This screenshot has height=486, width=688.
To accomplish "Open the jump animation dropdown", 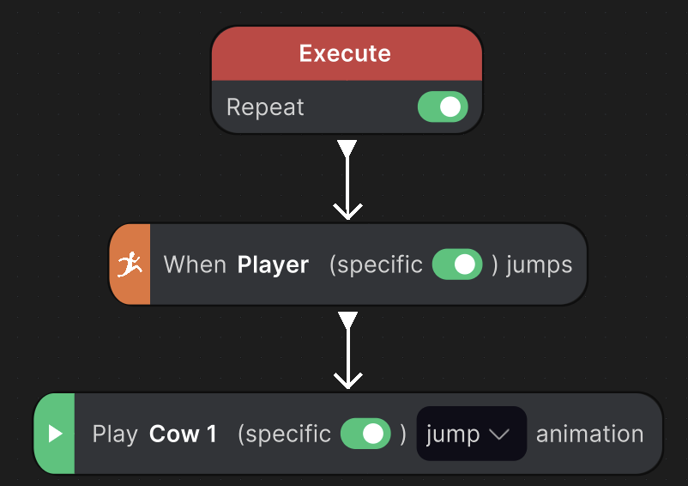I will tap(471, 434).
